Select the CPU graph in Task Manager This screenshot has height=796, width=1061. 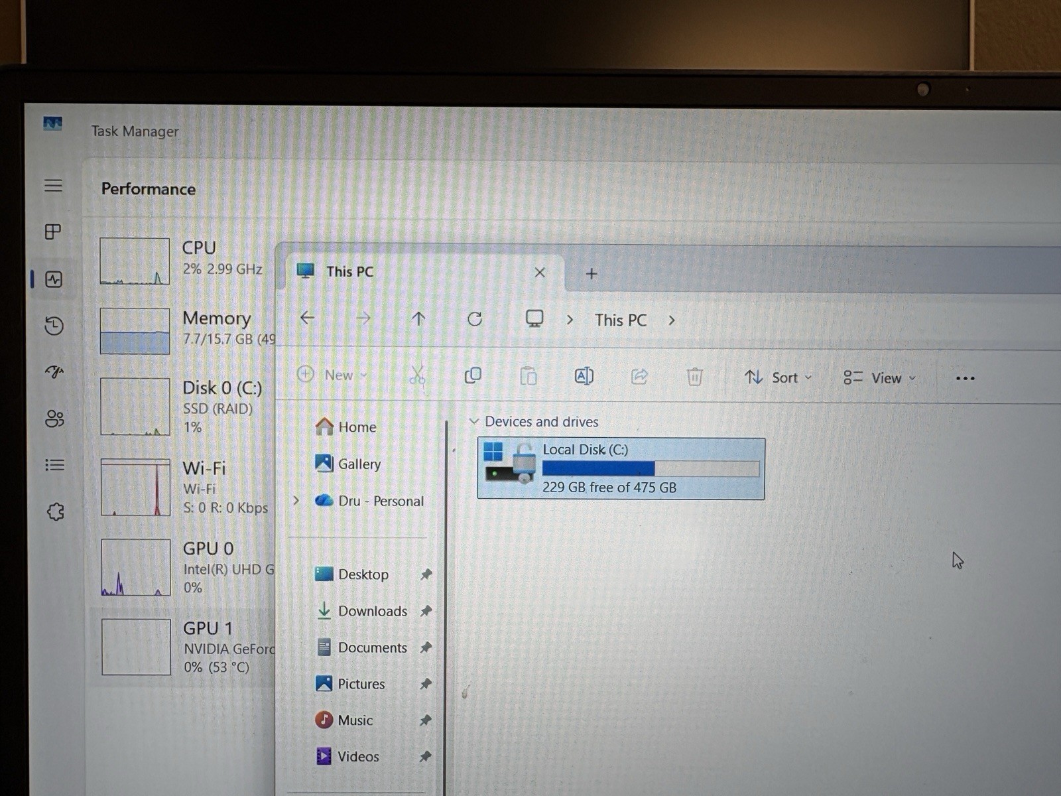135,261
